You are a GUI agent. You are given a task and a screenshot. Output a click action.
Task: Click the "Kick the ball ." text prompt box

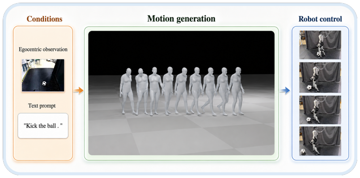pos(43,126)
